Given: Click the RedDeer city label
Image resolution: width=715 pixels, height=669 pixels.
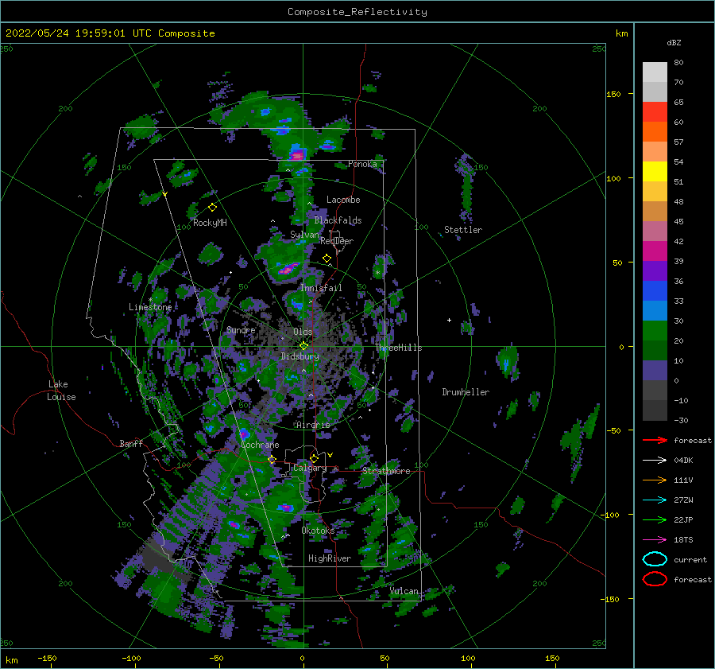Looking at the screenshot, I should pos(337,241).
